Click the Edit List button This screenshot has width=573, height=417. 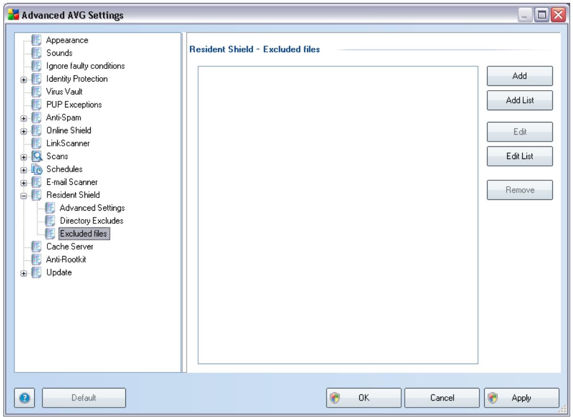click(x=520, y=156)
